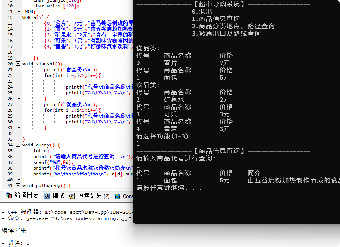Click '请选择功能(1-3):' prompt in console
Viewport: 340px width, 247px height.
pyautogui.click(x=164, y=136)
